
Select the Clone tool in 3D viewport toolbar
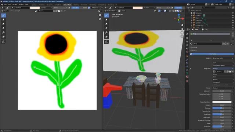click(x=106, y=28)
